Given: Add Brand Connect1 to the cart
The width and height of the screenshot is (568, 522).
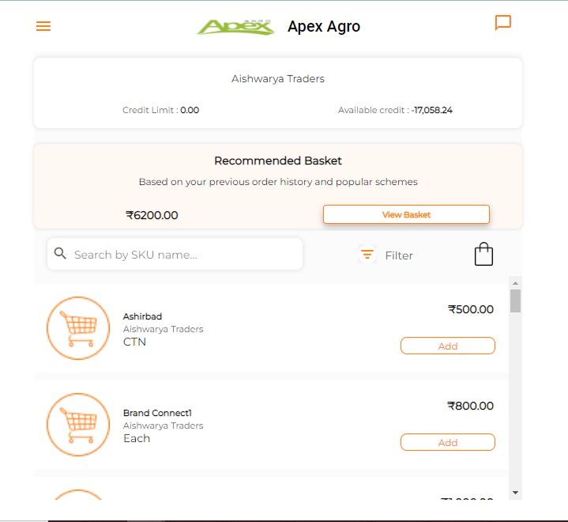Looking at the screenshot, I should tap(447, 442).
